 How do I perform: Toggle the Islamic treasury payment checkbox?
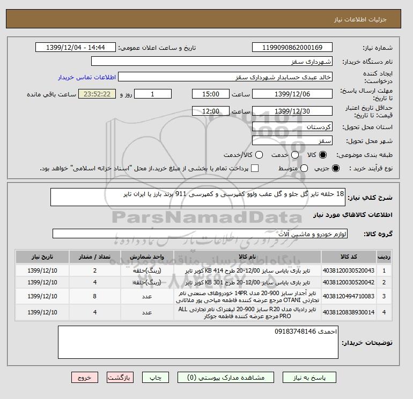(255, 168)
